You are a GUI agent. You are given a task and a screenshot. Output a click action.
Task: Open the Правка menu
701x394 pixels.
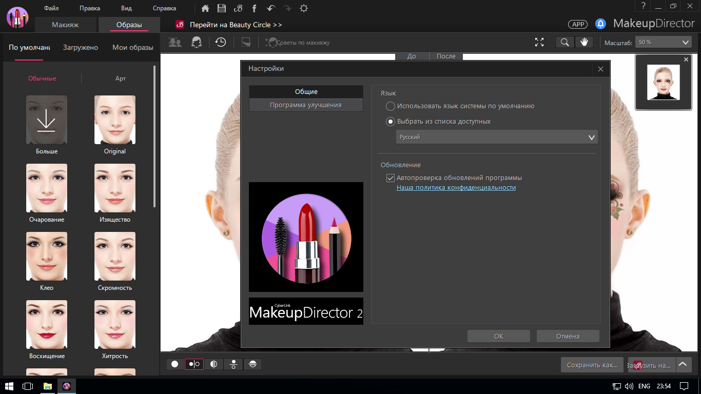90,8
